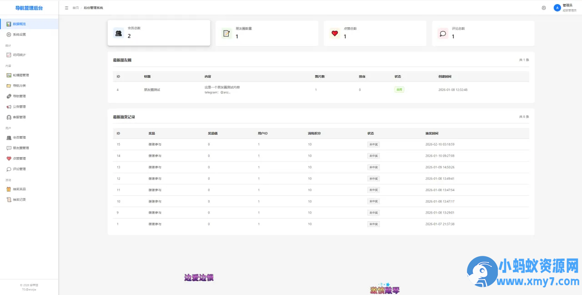Click the 数据概览 chart icon in sidebar

[x=9, y=24]
